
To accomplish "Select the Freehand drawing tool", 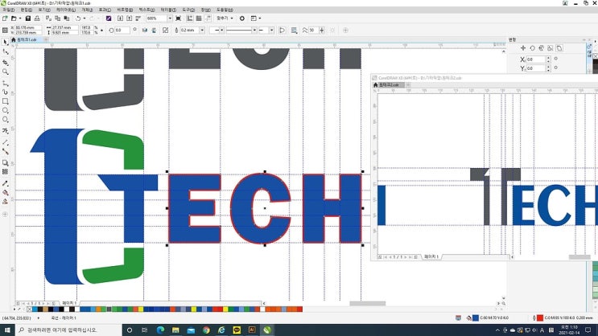I will pos(5,83).
